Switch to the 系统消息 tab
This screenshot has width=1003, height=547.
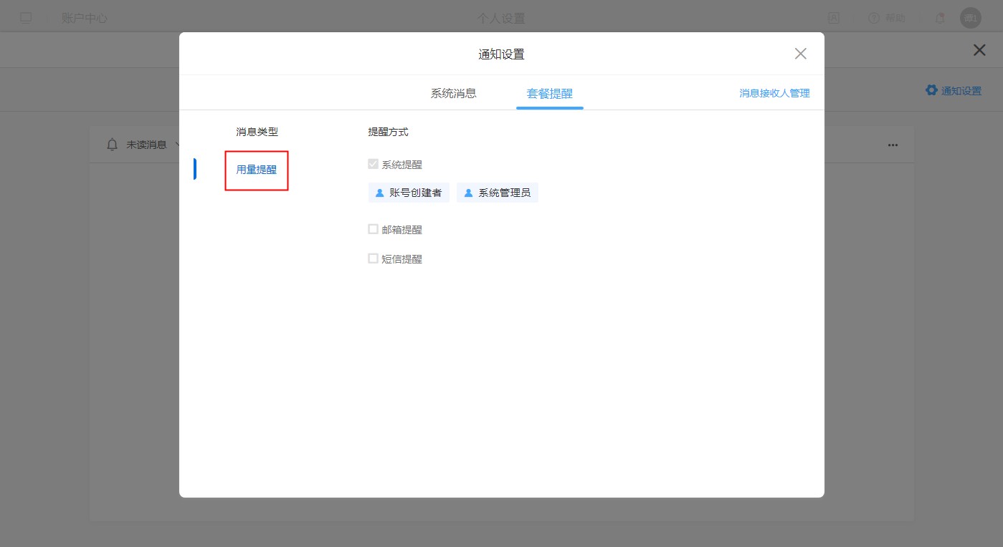pyautogui.click(x=453, y=93)
